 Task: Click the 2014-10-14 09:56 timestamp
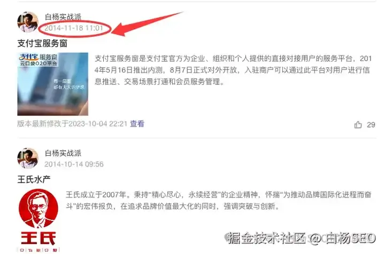pyautogui.click(x=74, y=164)
